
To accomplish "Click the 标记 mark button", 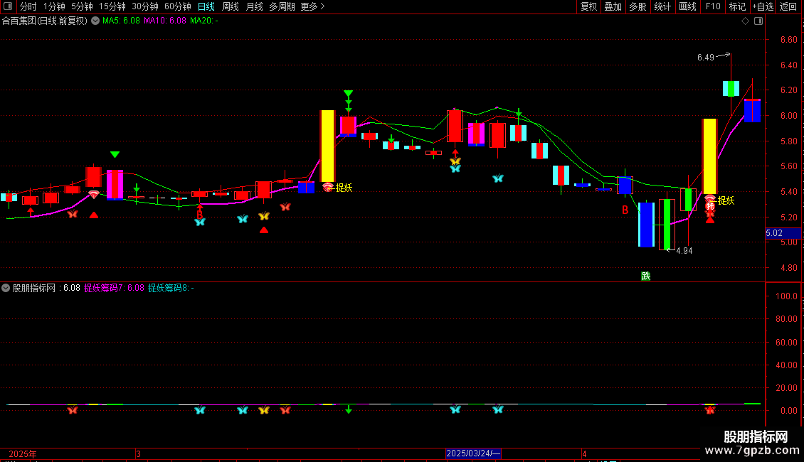I will point(737,6).
